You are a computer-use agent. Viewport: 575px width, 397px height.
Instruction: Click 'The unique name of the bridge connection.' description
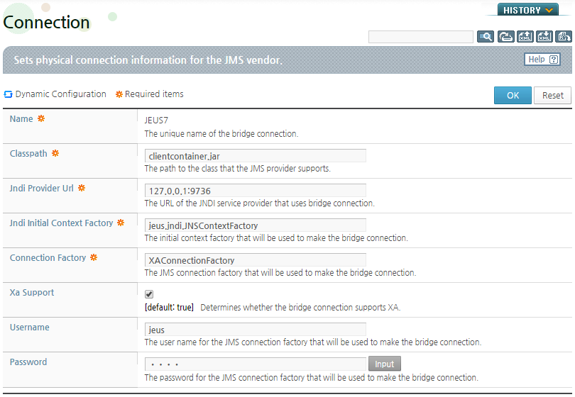coord(221,134)
